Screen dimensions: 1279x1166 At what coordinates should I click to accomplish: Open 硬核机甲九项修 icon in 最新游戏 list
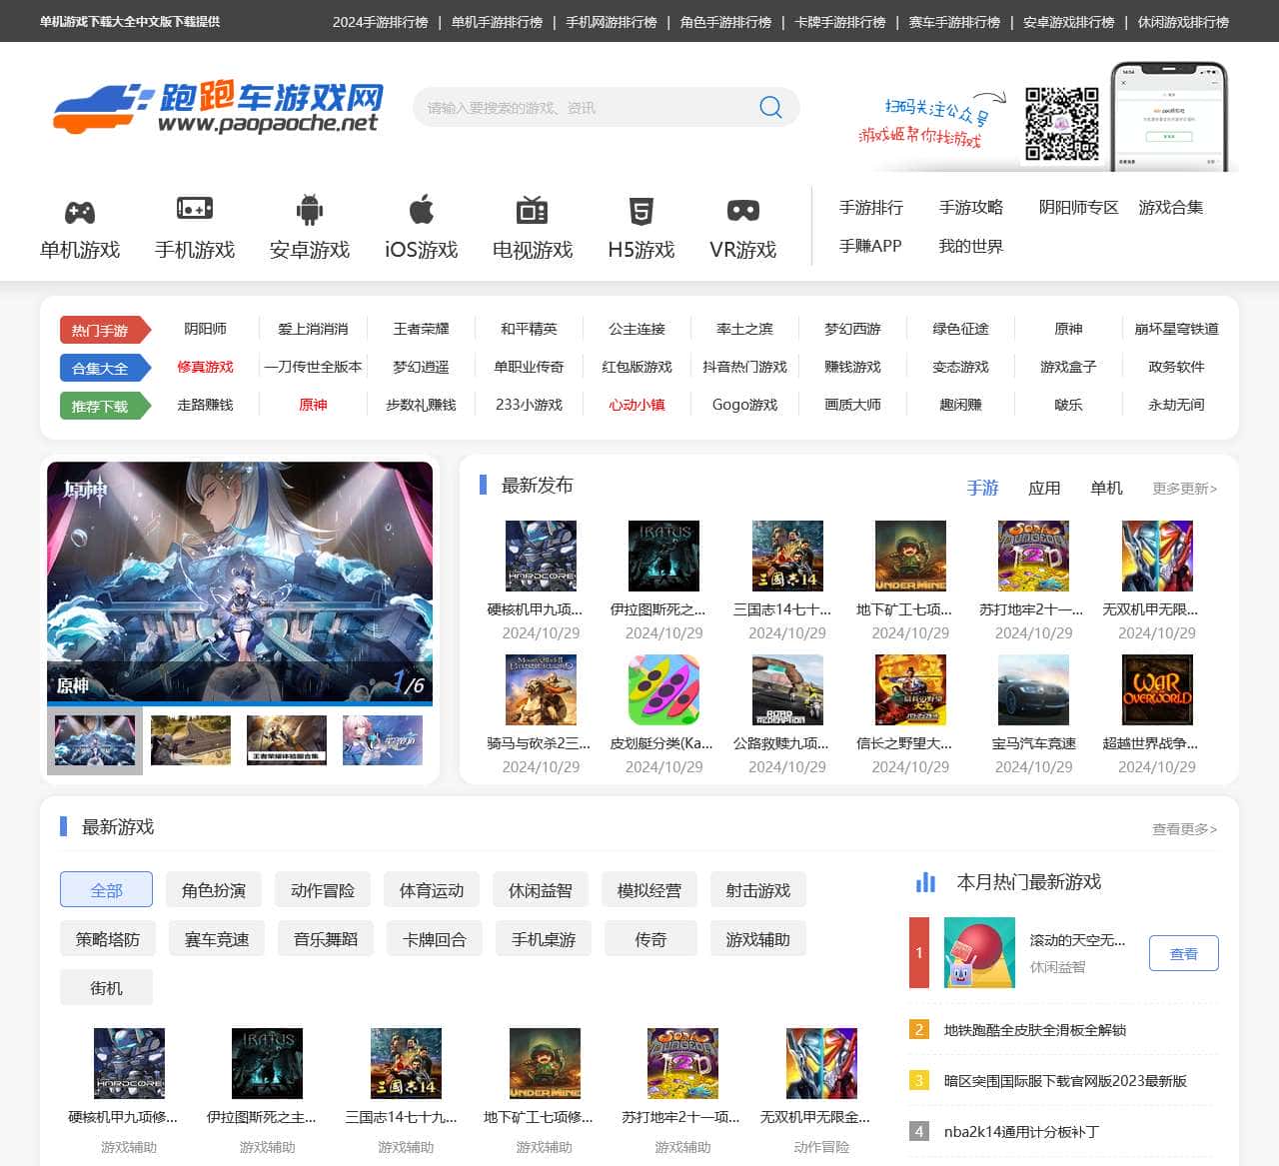click(x=129, y=1063)
